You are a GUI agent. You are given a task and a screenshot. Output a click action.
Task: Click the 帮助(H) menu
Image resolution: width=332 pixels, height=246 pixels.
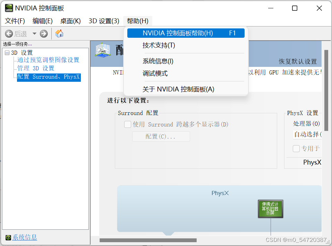pyautogui.click(x=138, y=21)
